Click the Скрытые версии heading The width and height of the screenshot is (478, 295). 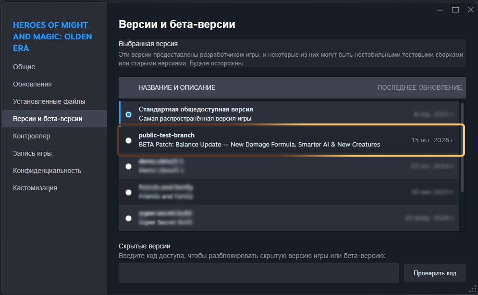144,246
